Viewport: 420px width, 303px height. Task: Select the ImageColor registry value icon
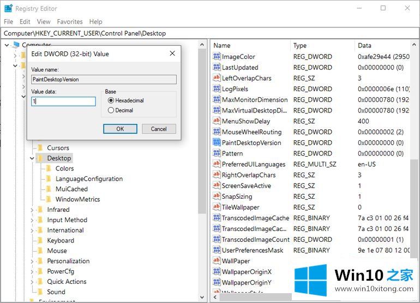[217, 57]
